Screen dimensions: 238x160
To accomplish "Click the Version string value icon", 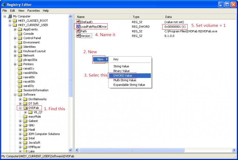I will click(x=78, y=36).
